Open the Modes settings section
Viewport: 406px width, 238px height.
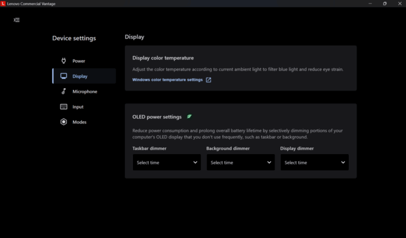click(x=79, y=122)
